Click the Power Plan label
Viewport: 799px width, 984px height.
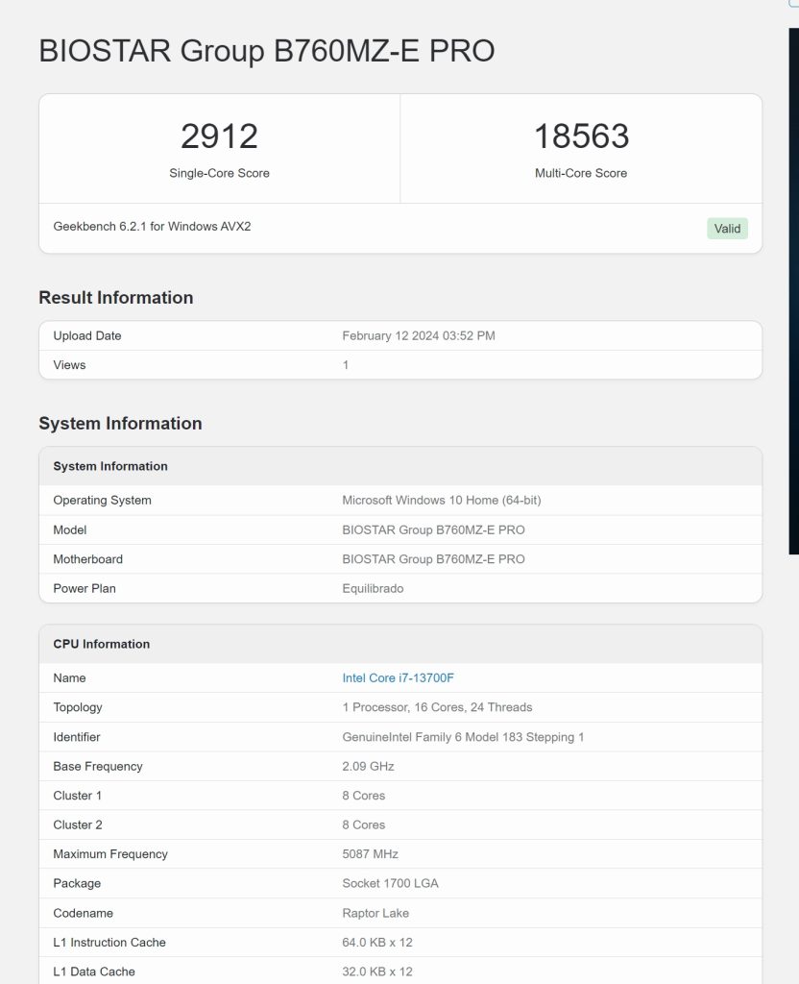click(x=85, y=589)
